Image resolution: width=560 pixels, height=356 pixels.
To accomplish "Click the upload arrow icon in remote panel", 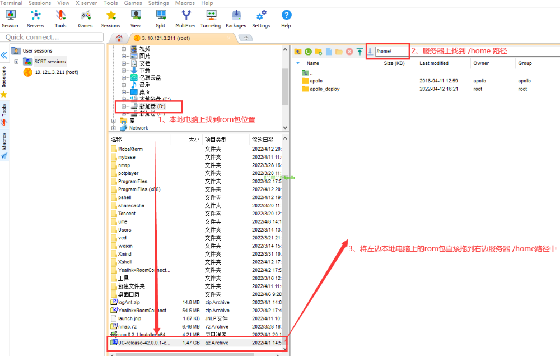I will click(360, 52).
